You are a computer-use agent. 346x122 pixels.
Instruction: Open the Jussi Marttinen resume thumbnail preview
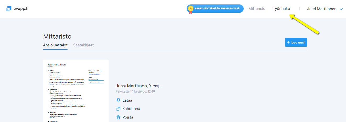[76, 91]
